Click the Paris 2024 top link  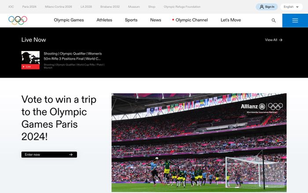pyautogui.click(x=29, y=7)
